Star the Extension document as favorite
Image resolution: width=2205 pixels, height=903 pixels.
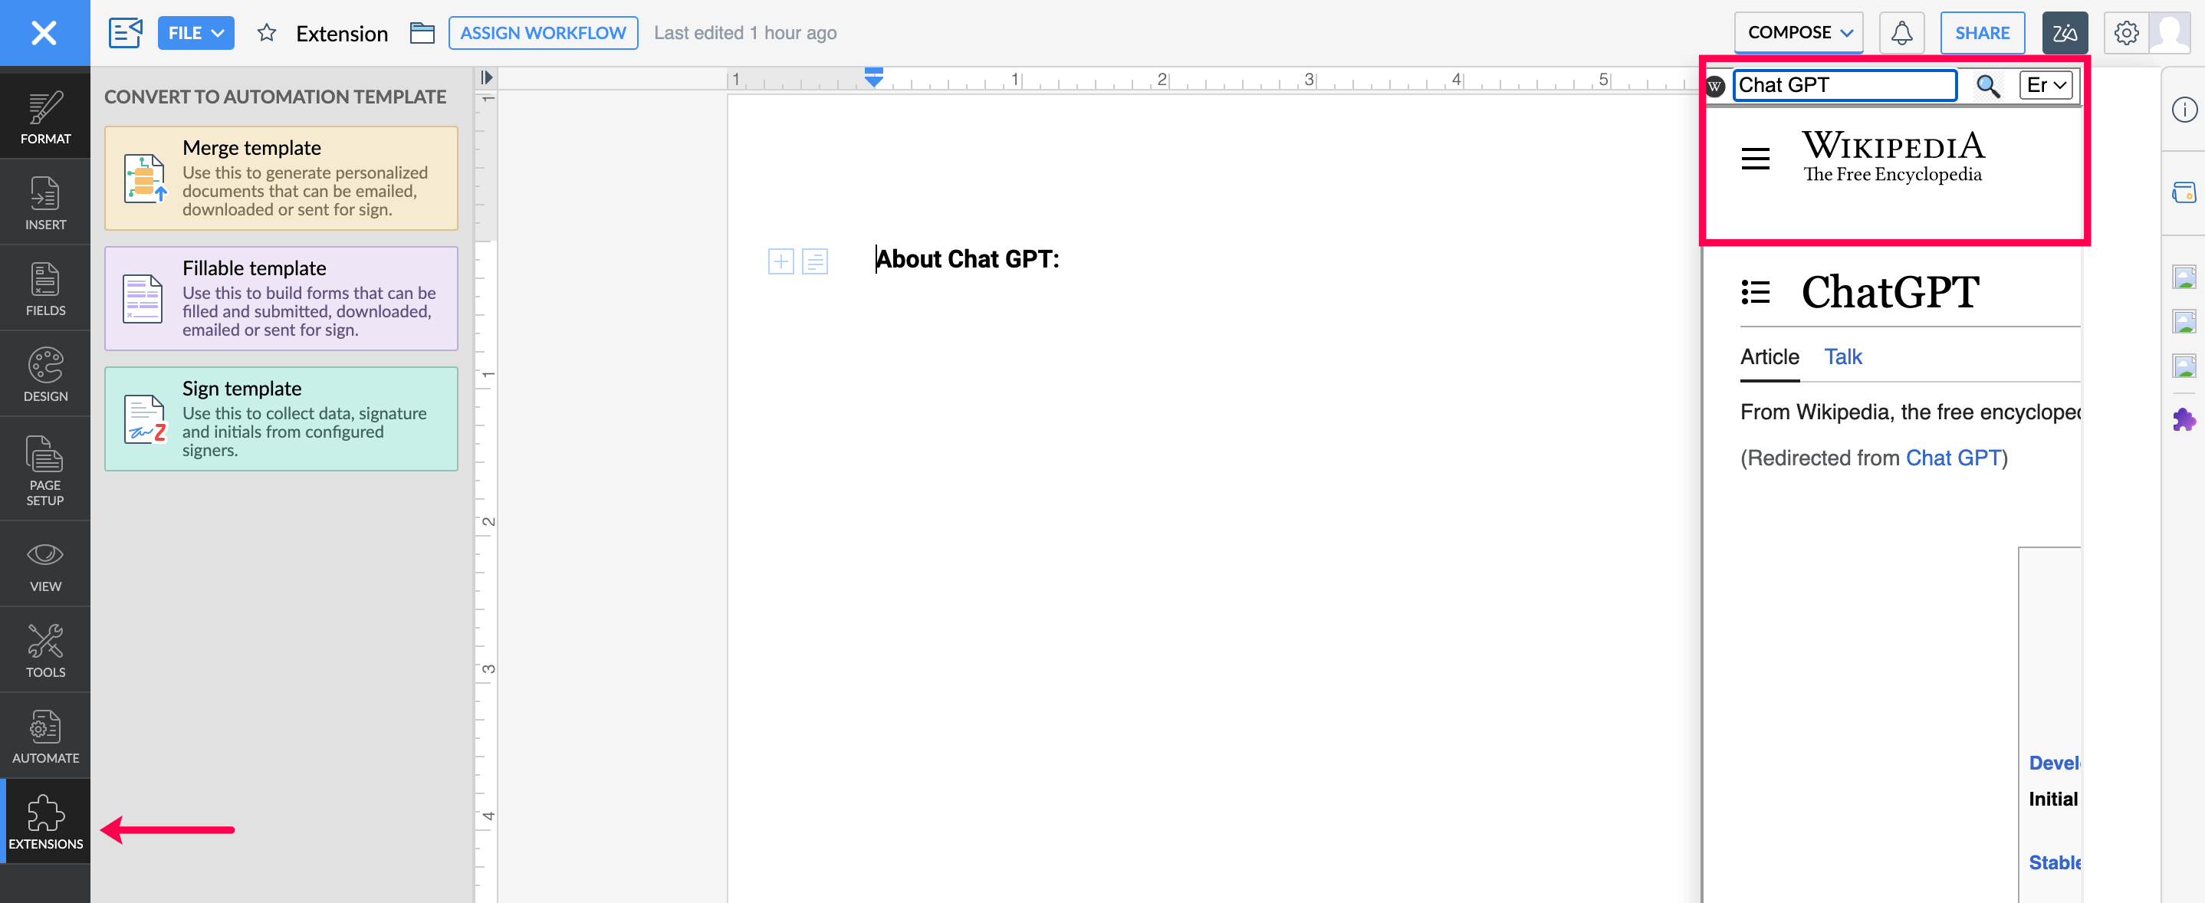(266, 32)
